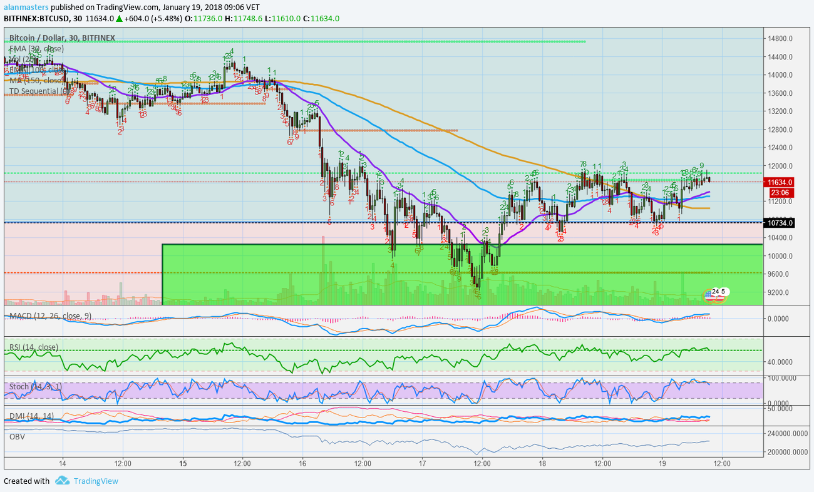
Task: Click the TradingView cloud logo icon
Action: click(x=61, y=481)
